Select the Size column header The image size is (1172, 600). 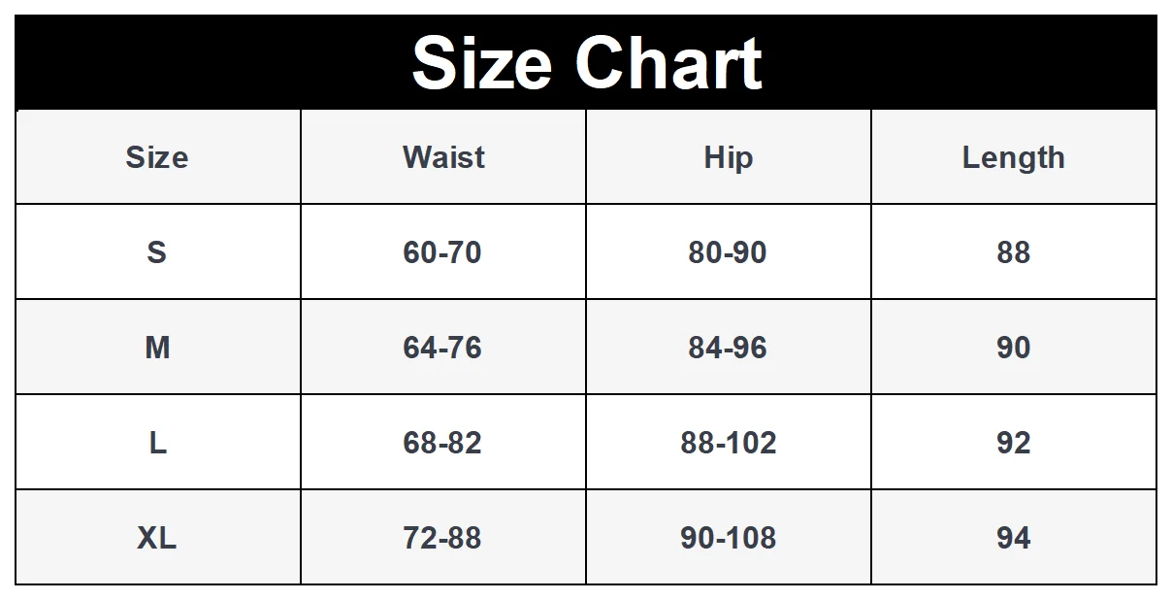click(x=157, y=157)
